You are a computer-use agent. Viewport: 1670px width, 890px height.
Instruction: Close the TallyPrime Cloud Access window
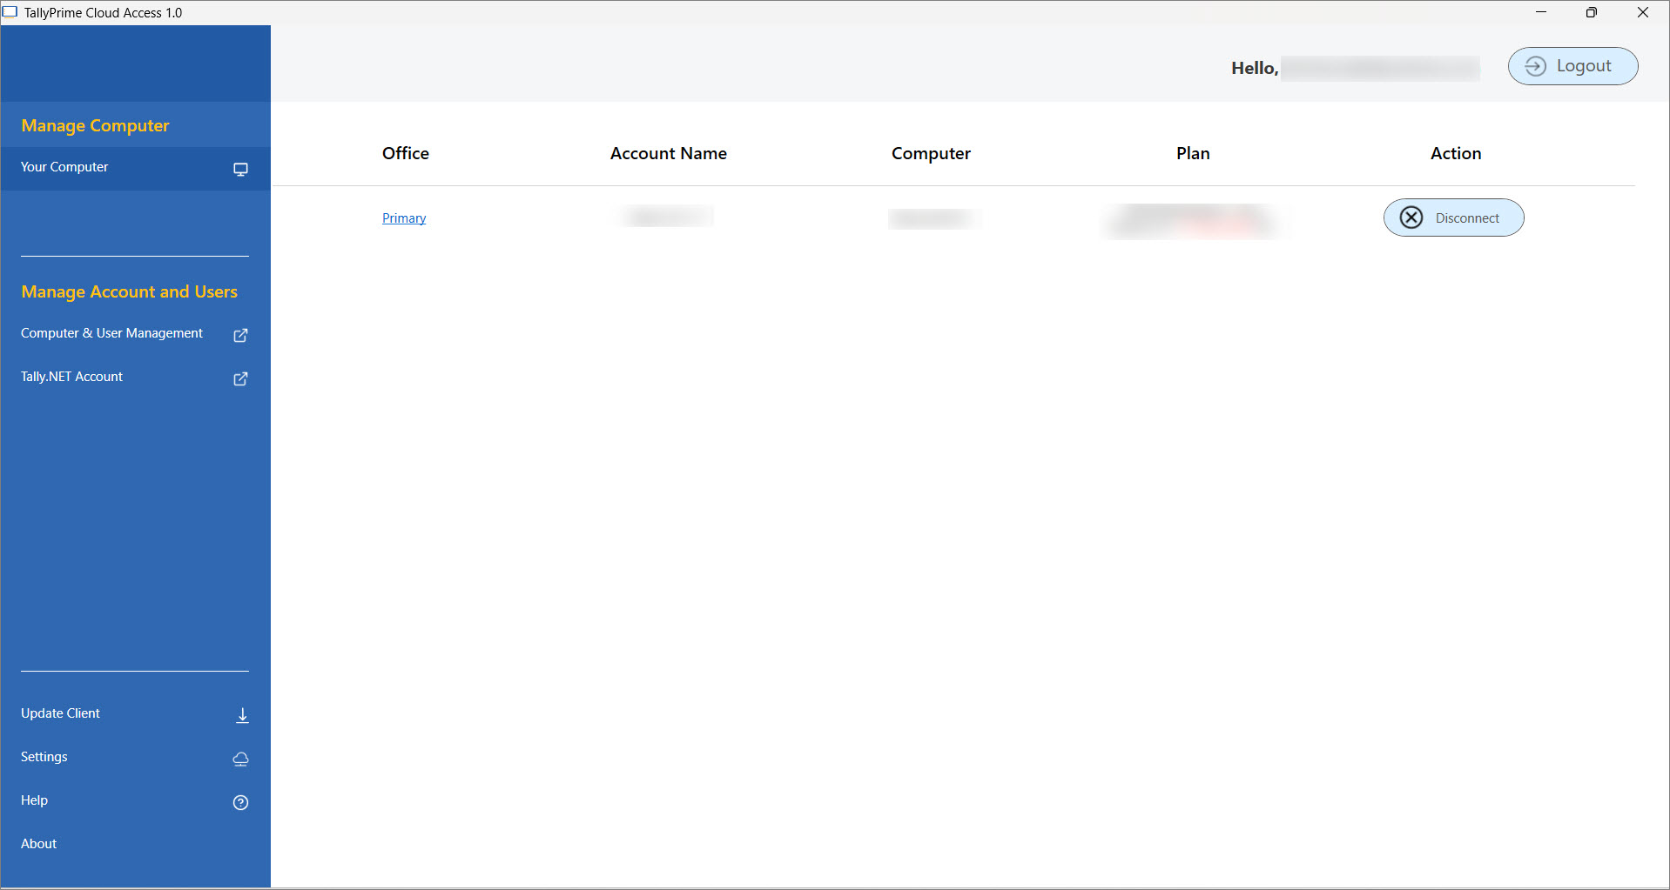point(1642,12)
